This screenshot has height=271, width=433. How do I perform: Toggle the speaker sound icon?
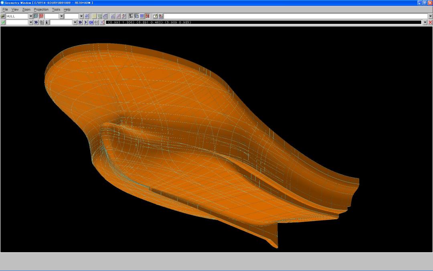click(102, 22)
